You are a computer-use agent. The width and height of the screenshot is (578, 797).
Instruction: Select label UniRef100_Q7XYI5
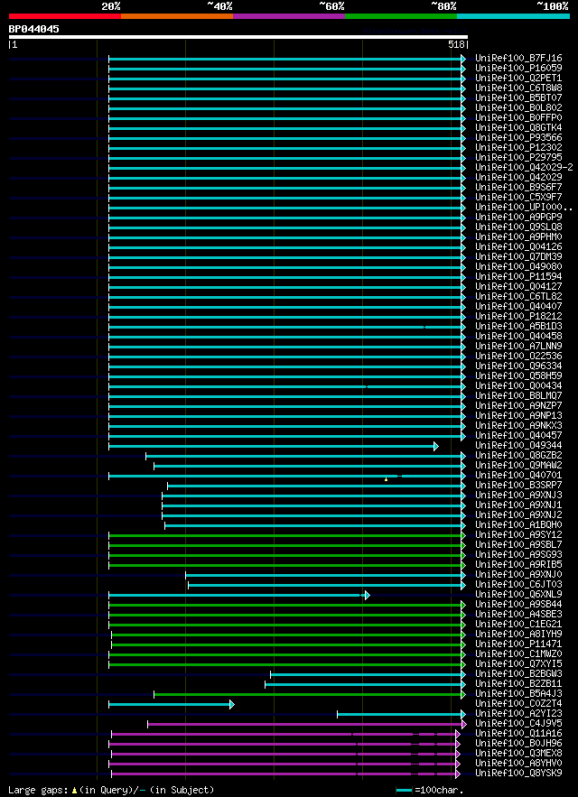click(x=518, y=663)
